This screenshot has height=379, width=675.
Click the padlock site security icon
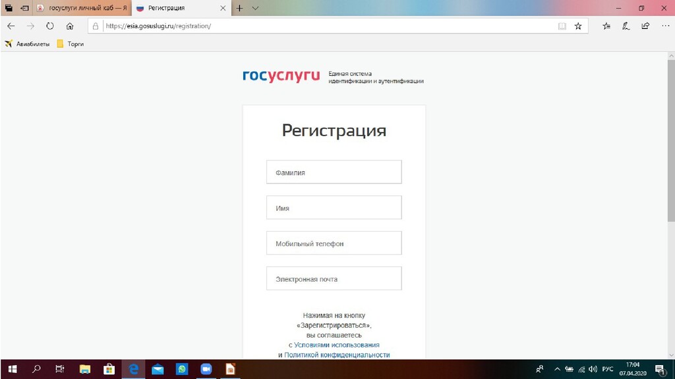coord(96,26)
